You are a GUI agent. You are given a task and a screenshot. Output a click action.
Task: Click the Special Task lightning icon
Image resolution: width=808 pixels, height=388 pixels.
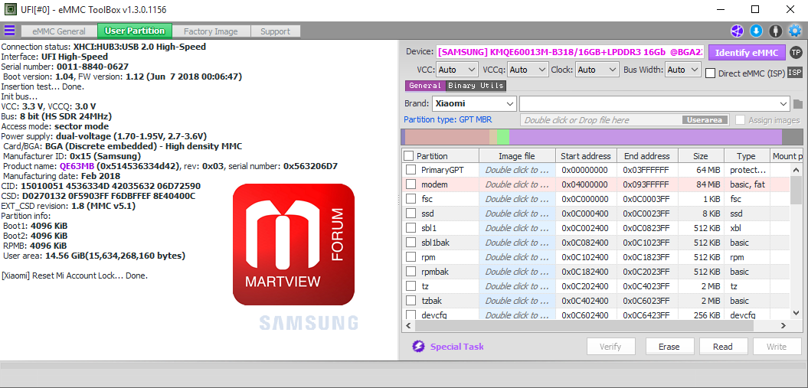(418, 347)
